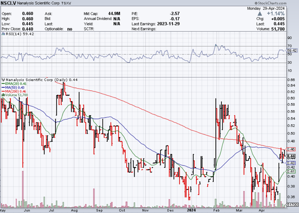The width and height of the screenshot is (299, 213).
Task: Click the header Volume value 51,700
Action: pyautogui.click(x=278, y=29)
